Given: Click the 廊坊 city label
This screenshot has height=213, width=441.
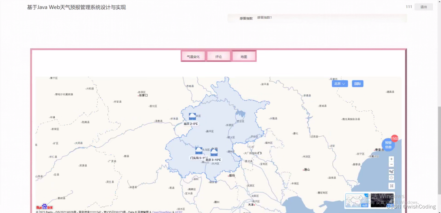Looking at the screenshot, I should (231, 176).
